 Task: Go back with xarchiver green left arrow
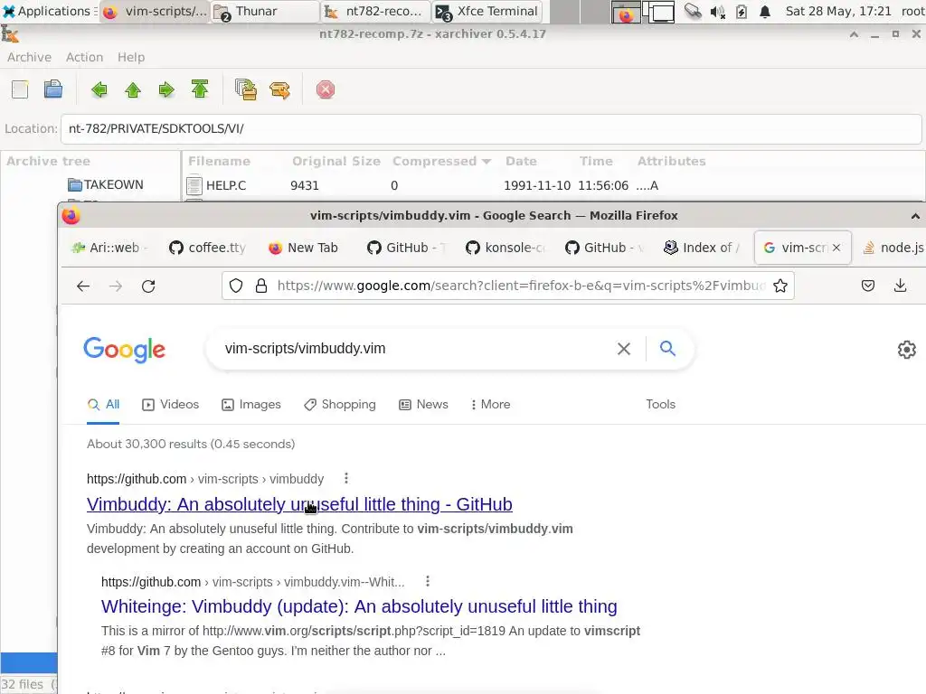coord(99,89)
